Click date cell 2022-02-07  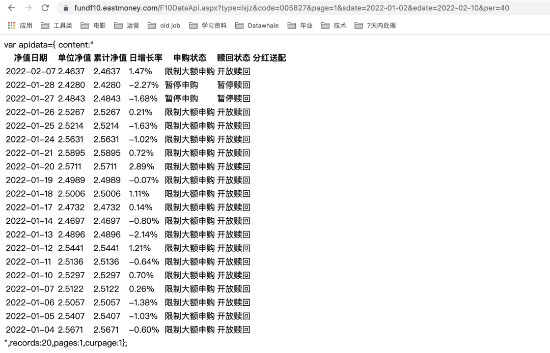31,71
